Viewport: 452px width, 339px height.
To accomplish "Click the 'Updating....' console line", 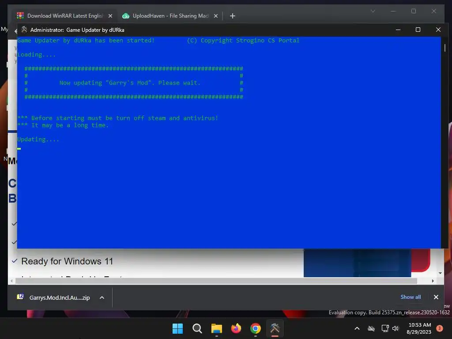I will click(38, 139).
